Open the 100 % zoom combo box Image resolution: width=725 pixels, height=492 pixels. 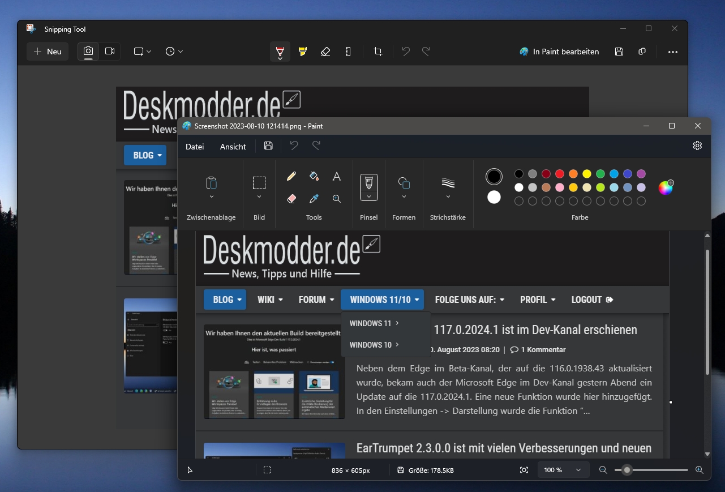coord(563,470)
